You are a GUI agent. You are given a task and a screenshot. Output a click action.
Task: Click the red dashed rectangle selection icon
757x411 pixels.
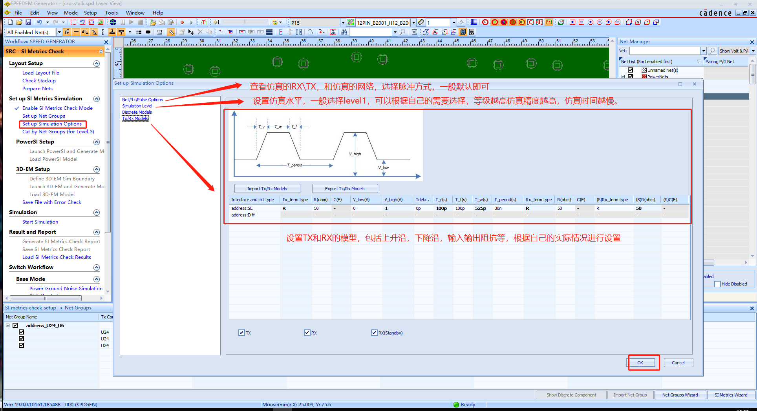coord(73,22)
